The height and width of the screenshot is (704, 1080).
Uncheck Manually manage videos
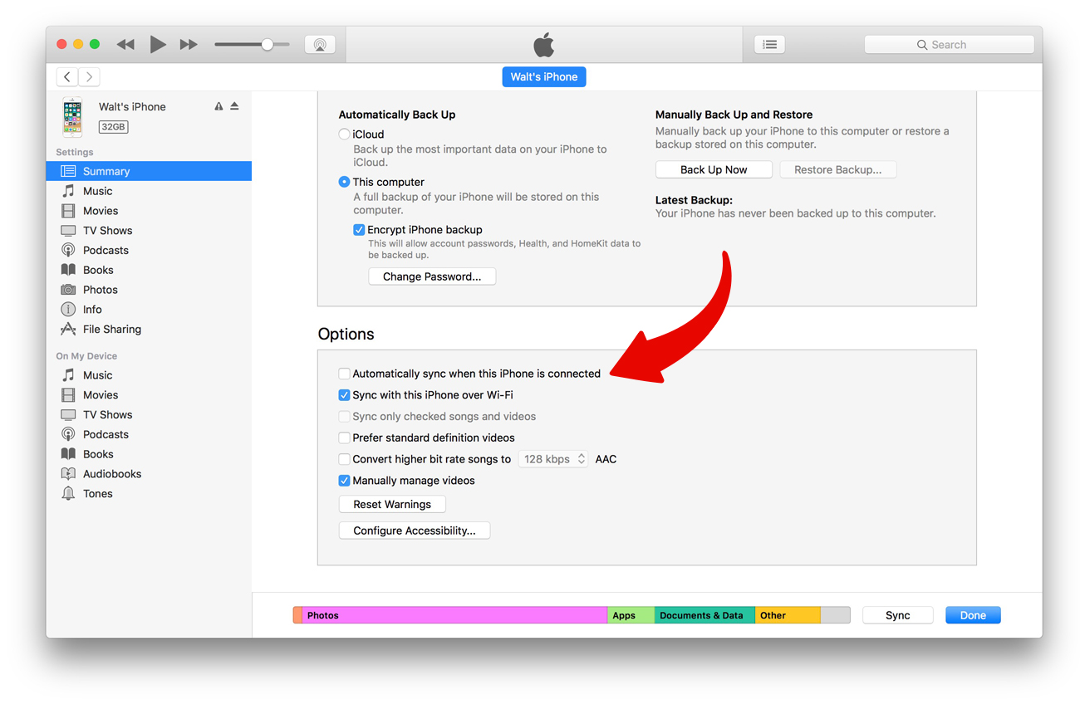coord(344,481)
